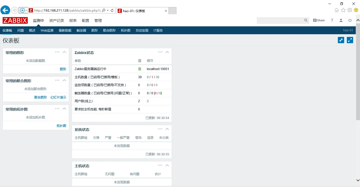This screenshot has width=360, height=187.
Task: Collapse the 系统状态 widget
Action: click(x=167, y=129)
